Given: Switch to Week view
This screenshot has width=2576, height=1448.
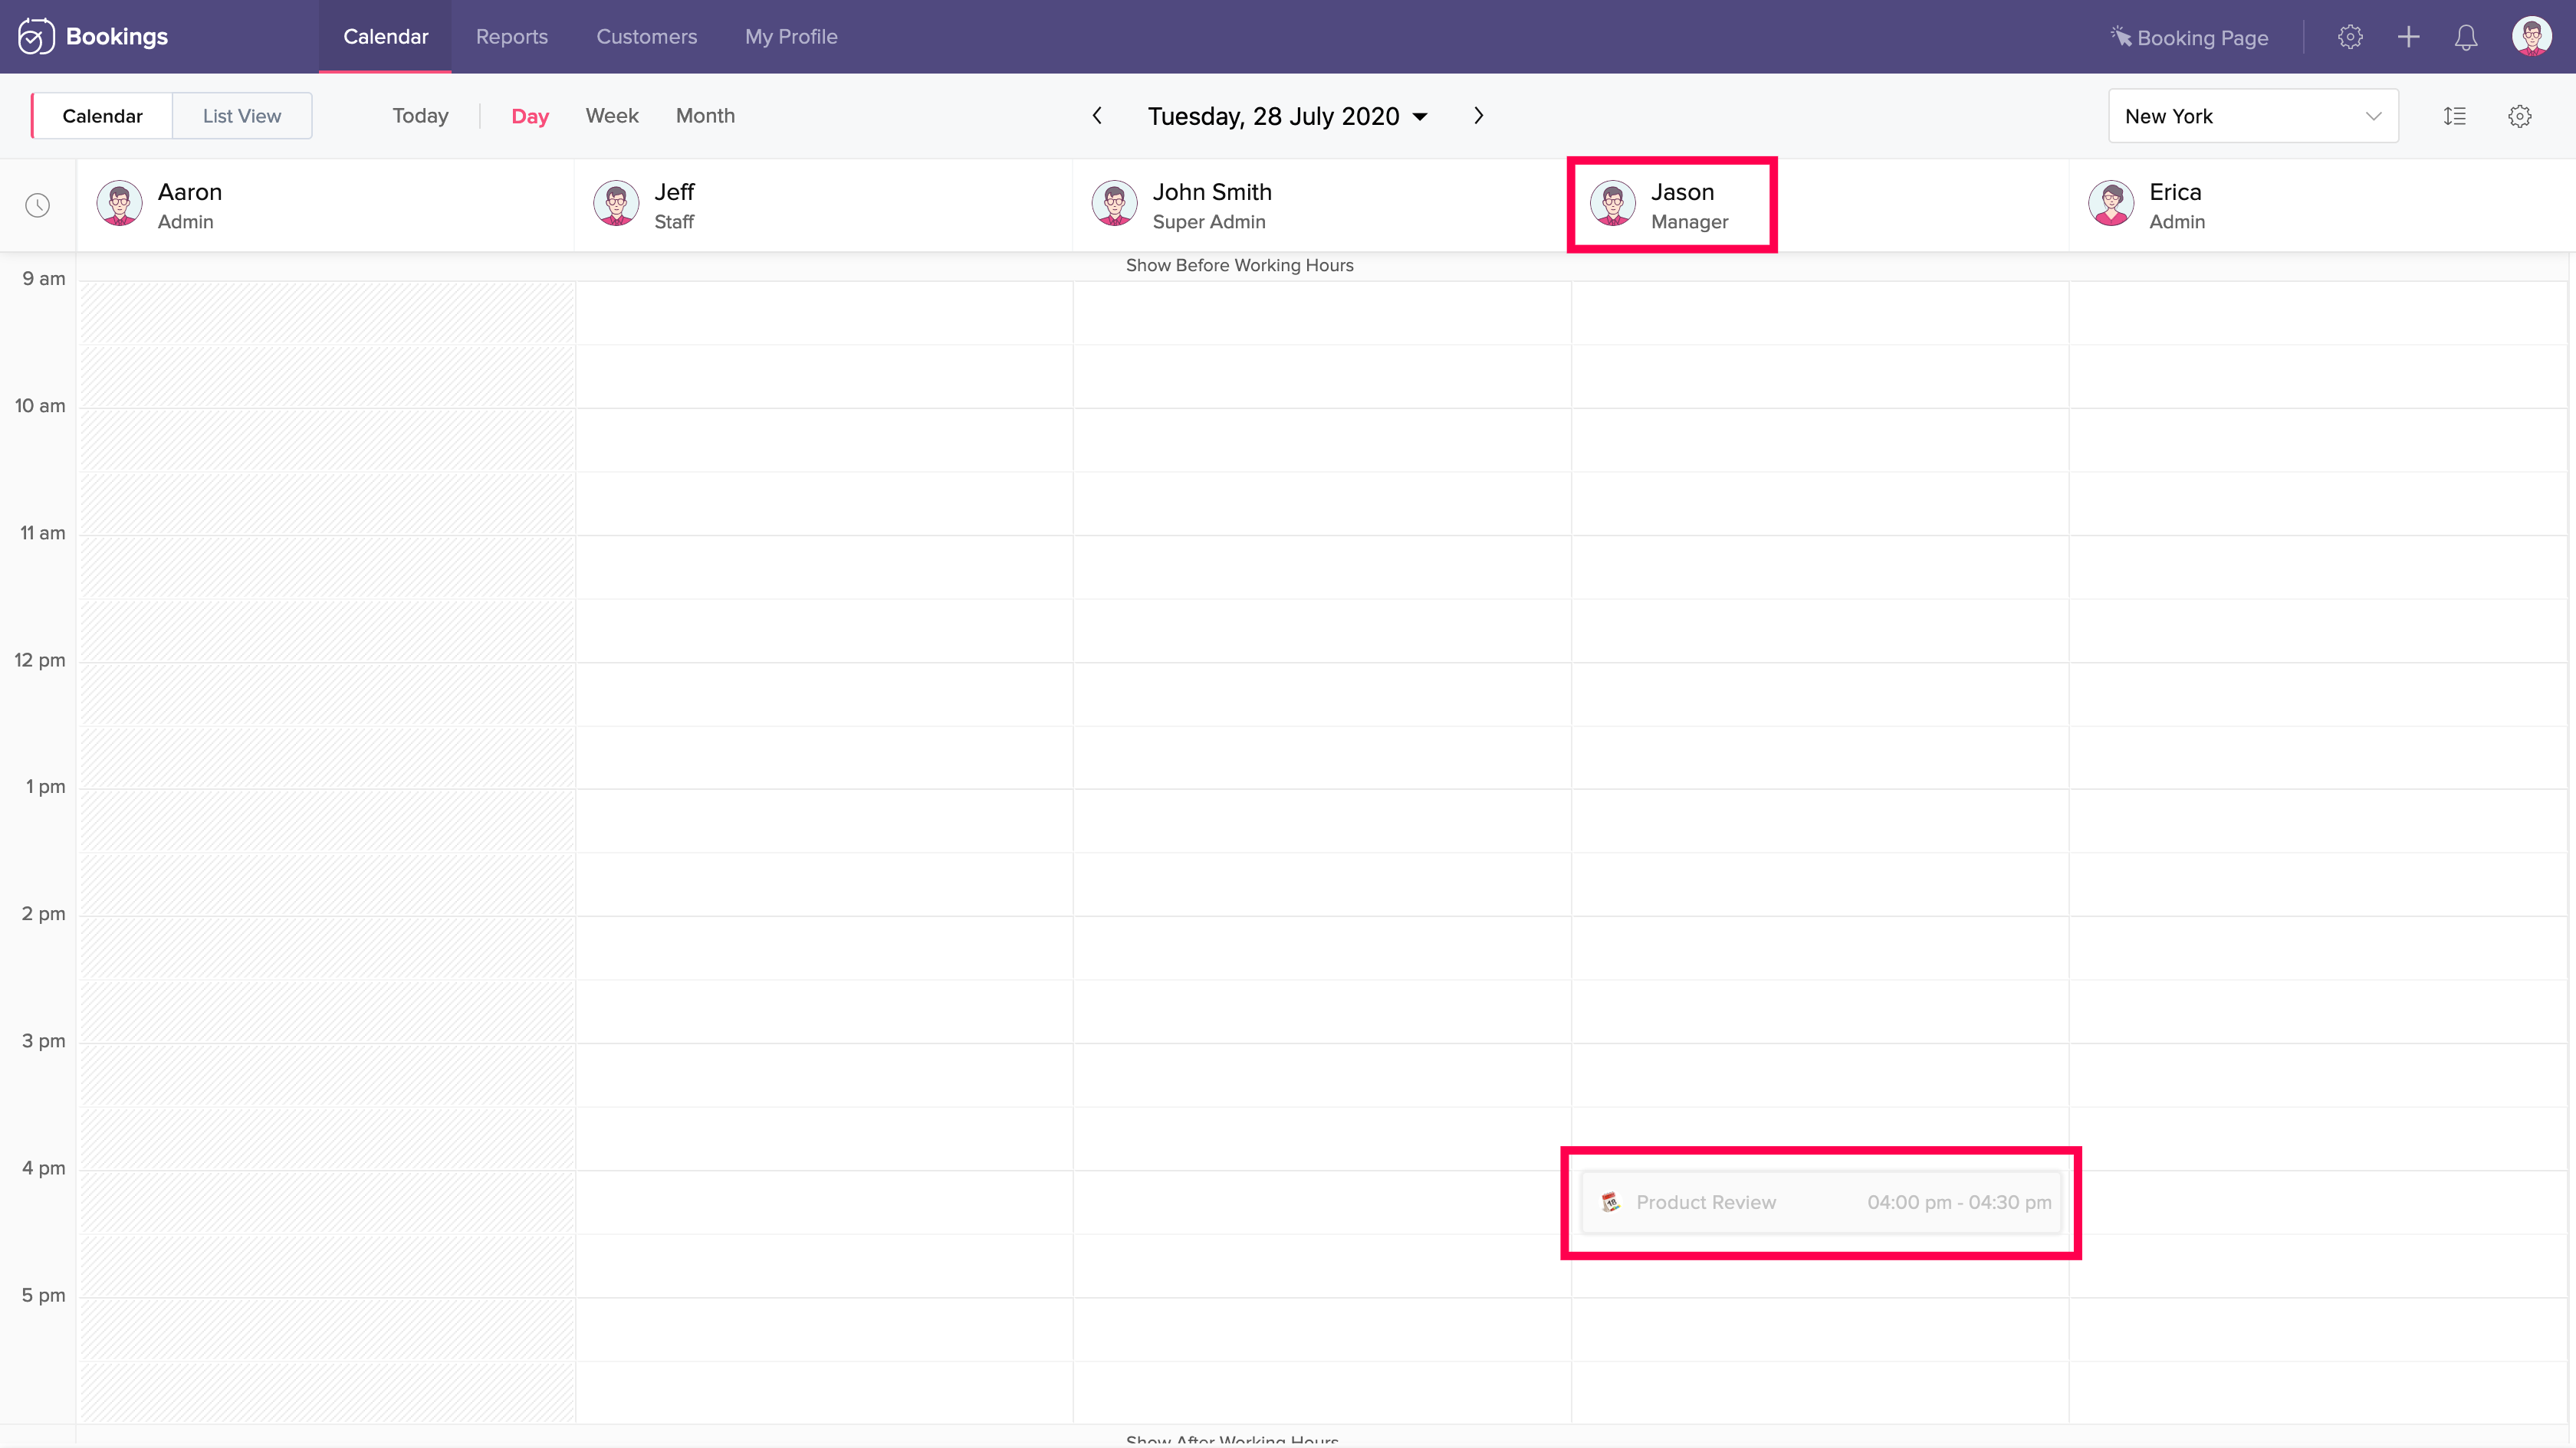Looking at the screenshot, I should pyautogui.click(x=611, y=116).
